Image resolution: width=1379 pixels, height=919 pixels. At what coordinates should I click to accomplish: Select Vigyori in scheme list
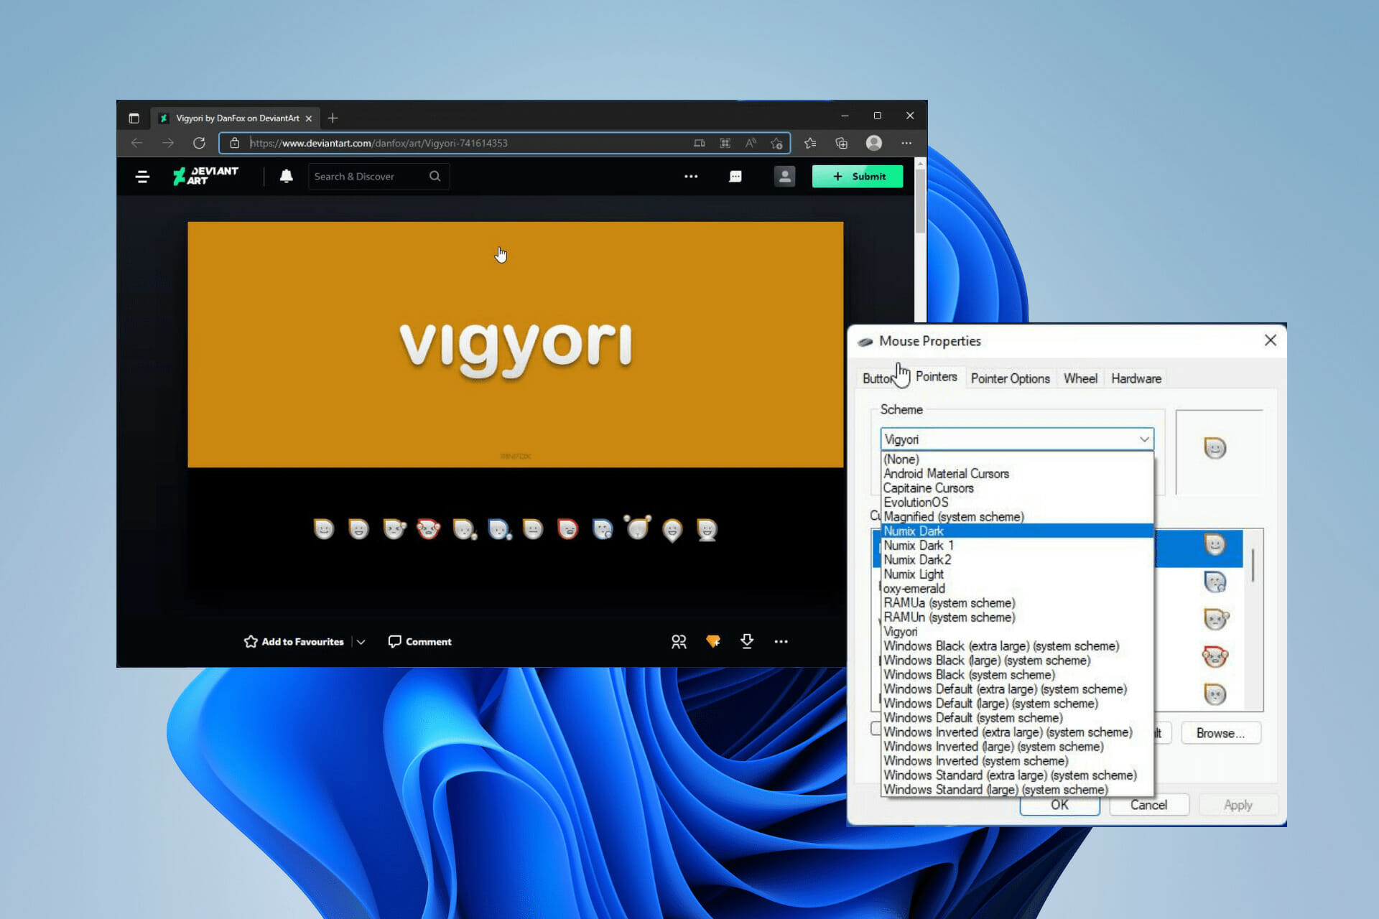[1017, 632]
